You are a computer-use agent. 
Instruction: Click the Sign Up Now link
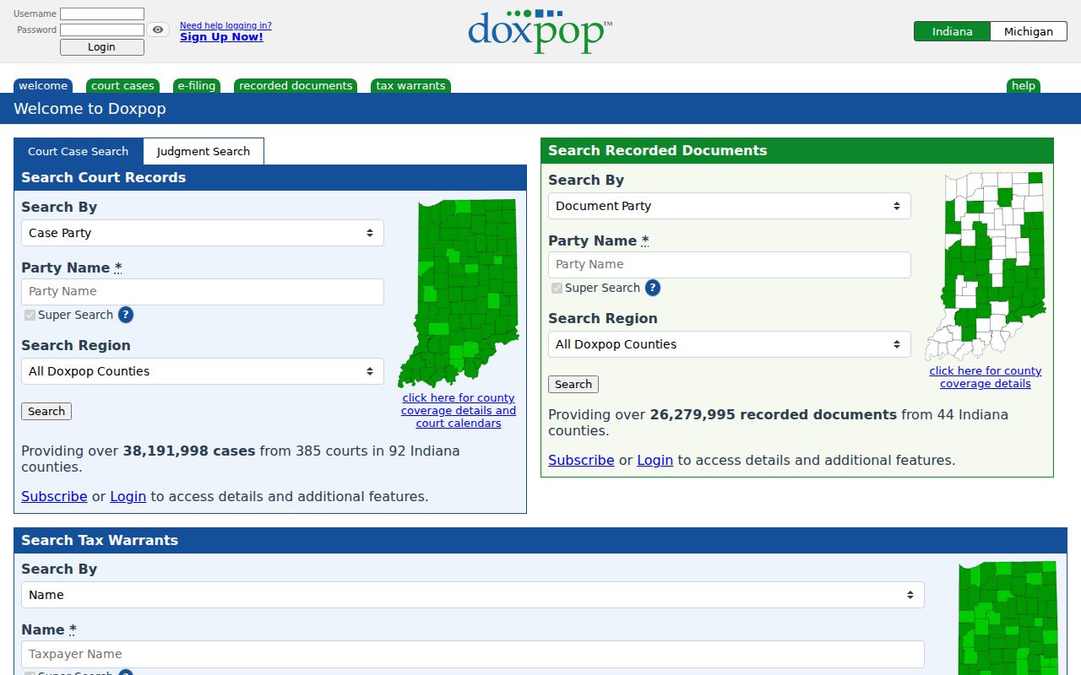pyautogui.click(x=221, y=37)
